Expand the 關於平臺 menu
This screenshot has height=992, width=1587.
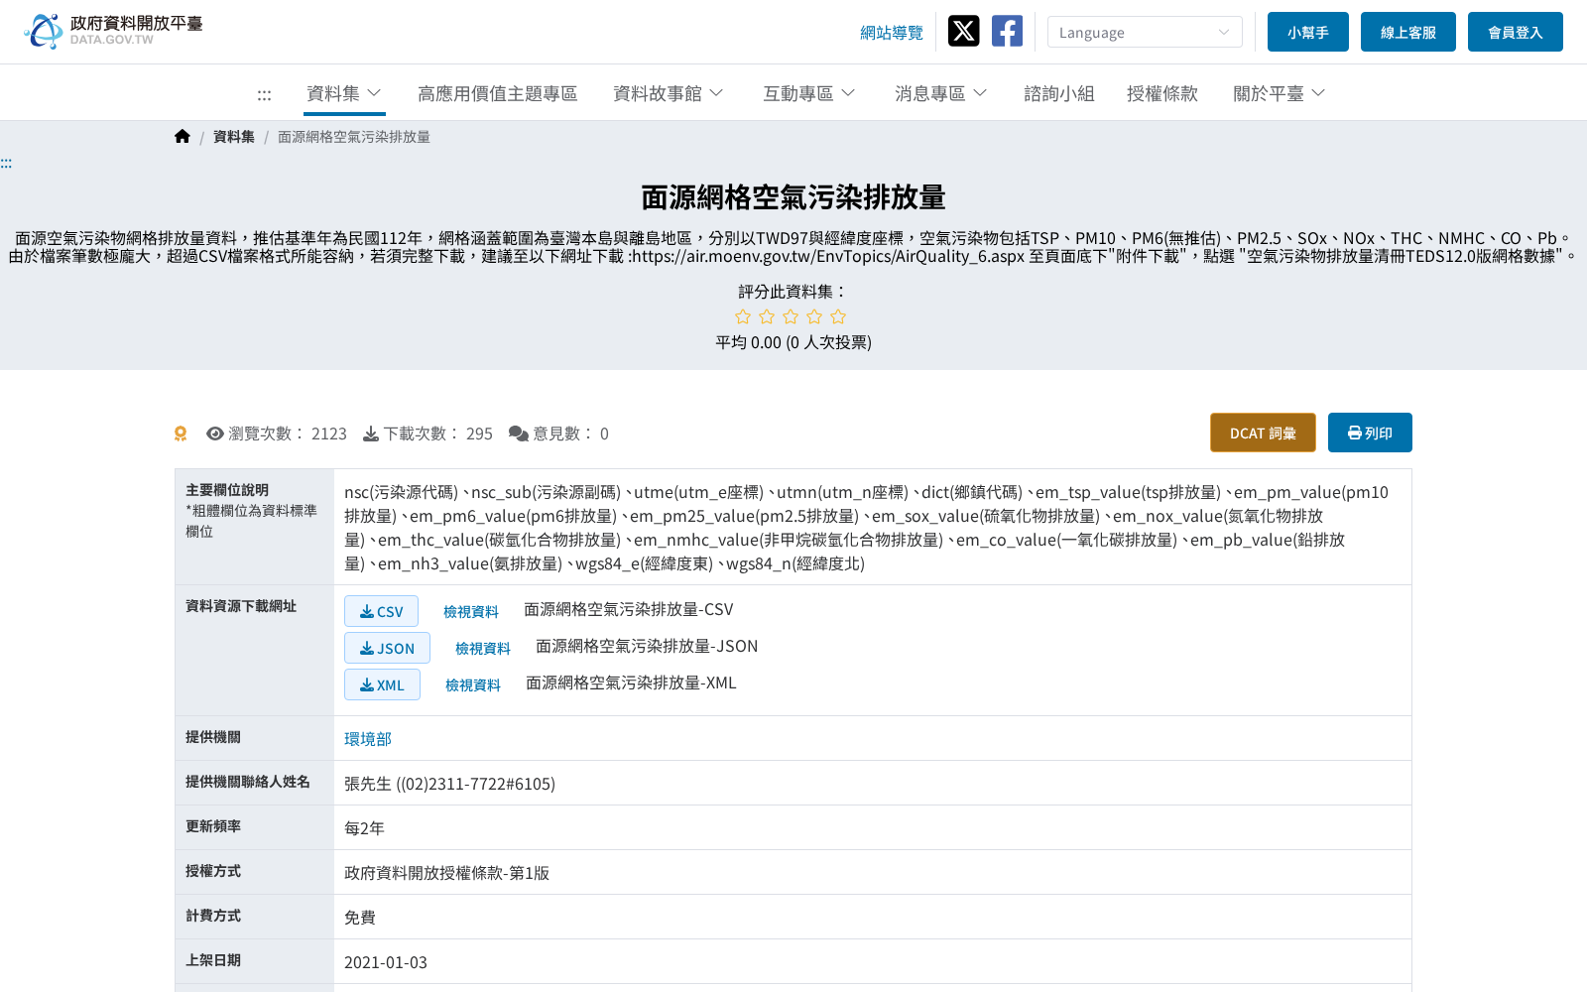pos(1280,93)
